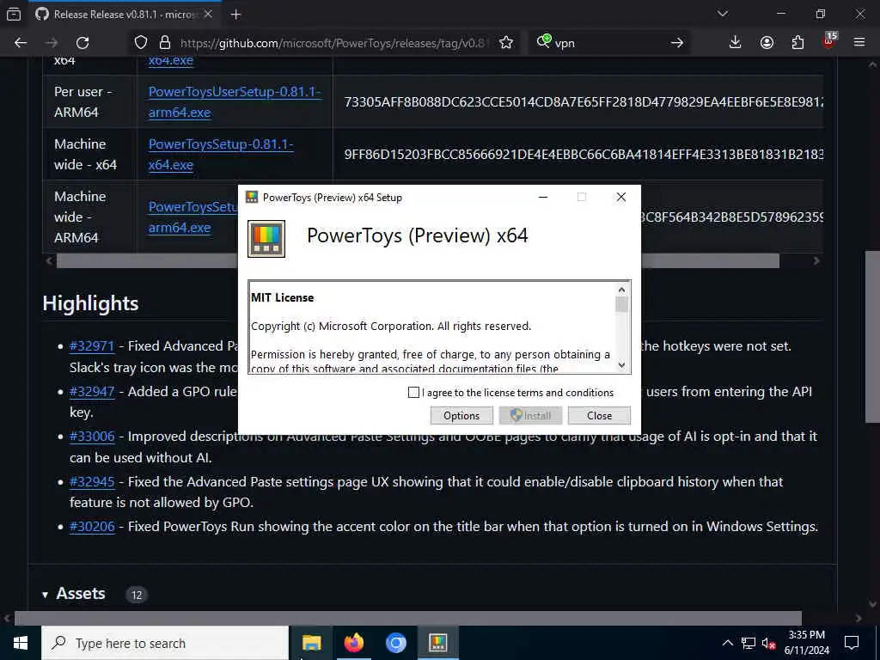Click vpn search field
The height and width of the screenshot is (660, 880).
[x=608, y=43]
